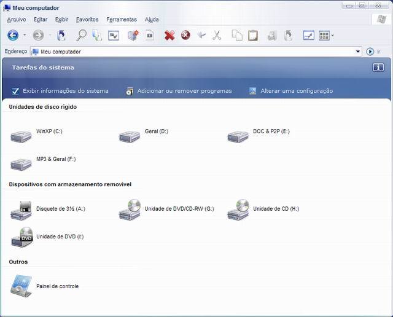The image size is (393, 317).
Task: Click the Tarefas do sistema header
Action: click(43, 68)
